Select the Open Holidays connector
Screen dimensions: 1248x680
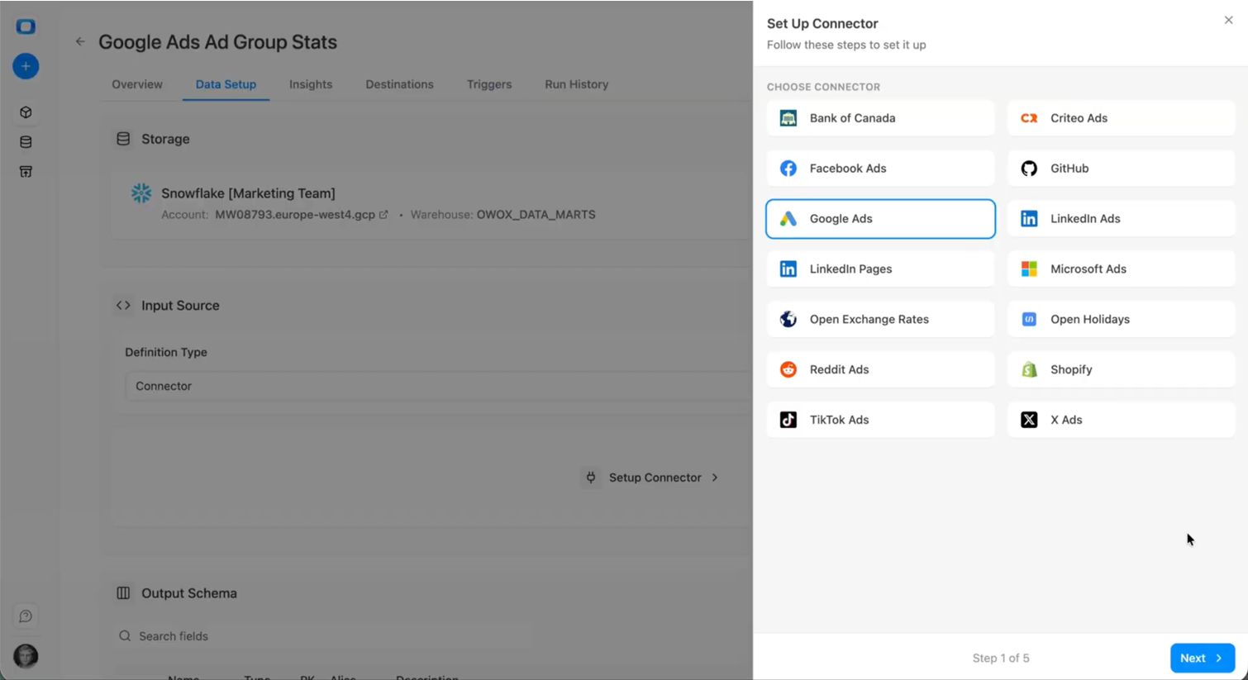click(1121, 320)
